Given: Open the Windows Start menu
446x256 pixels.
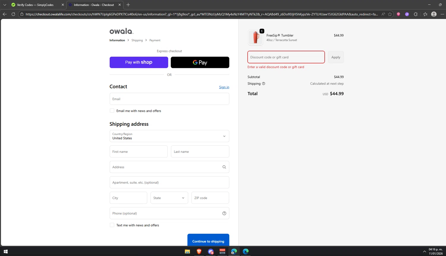Looking at the screenshot, I should 5,251.
